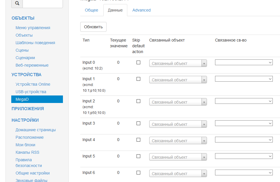Go to Шаблоны поведения link
Screen dimensions: 280x182
point(35,43)
